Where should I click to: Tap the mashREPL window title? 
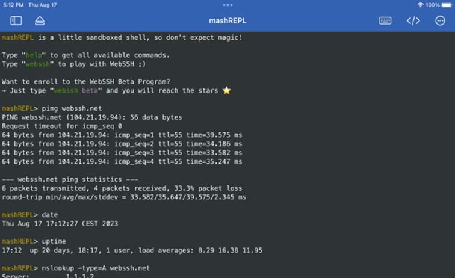227,20
